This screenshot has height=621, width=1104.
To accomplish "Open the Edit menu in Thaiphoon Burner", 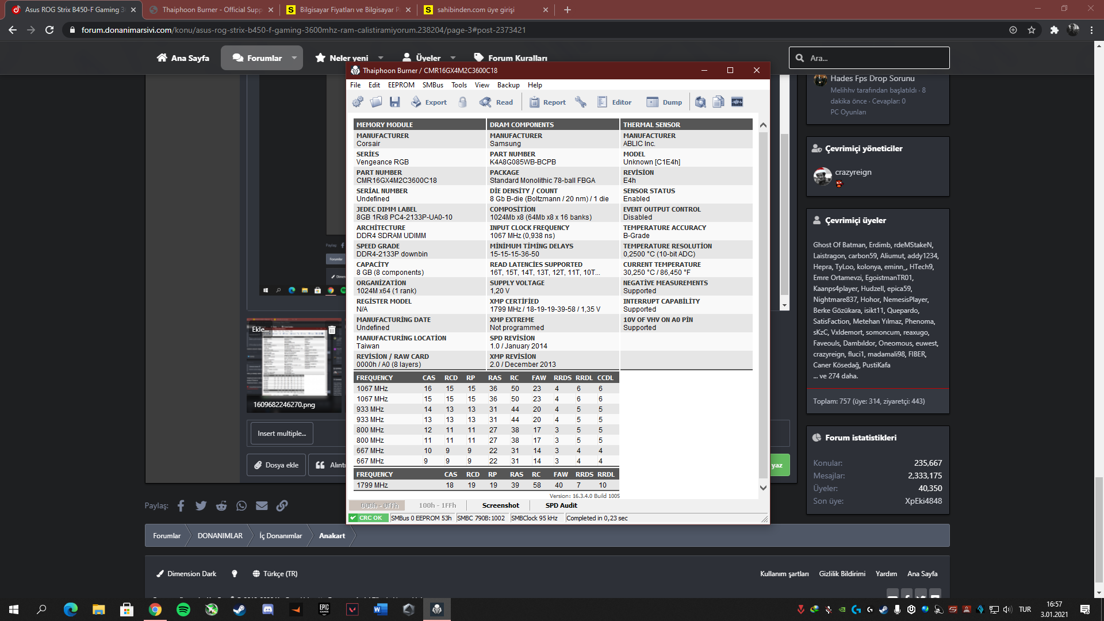I will [x=374, y=85].
